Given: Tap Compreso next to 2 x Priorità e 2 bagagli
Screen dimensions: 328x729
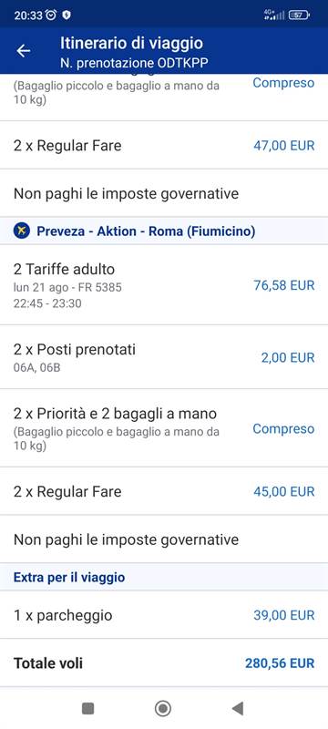Looking at the screenshot, I should [x=283, y=428].
